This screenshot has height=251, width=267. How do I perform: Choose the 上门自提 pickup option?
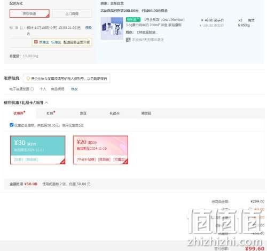click(x=72, y=13)
